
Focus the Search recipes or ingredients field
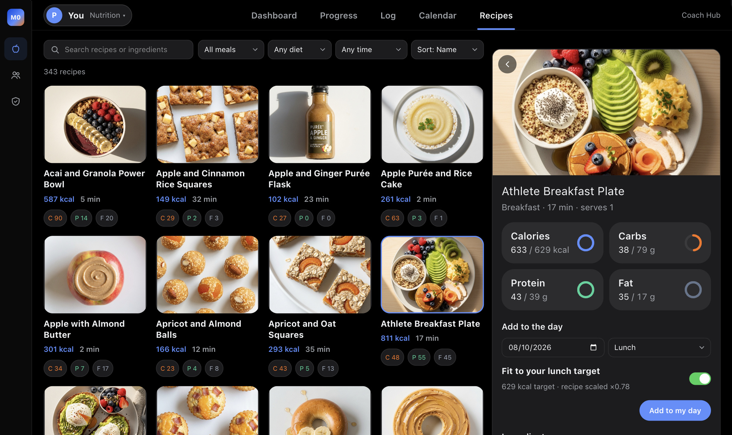[x=118, y=50]
